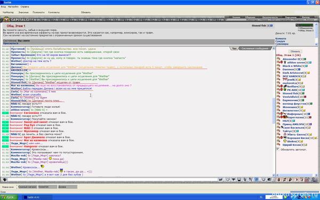Click red name Брат Джамала in chat

coord(34,138)
